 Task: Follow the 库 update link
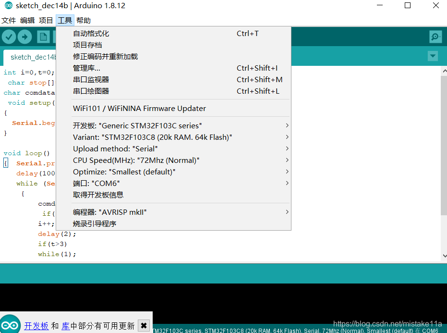click(66, 326)
